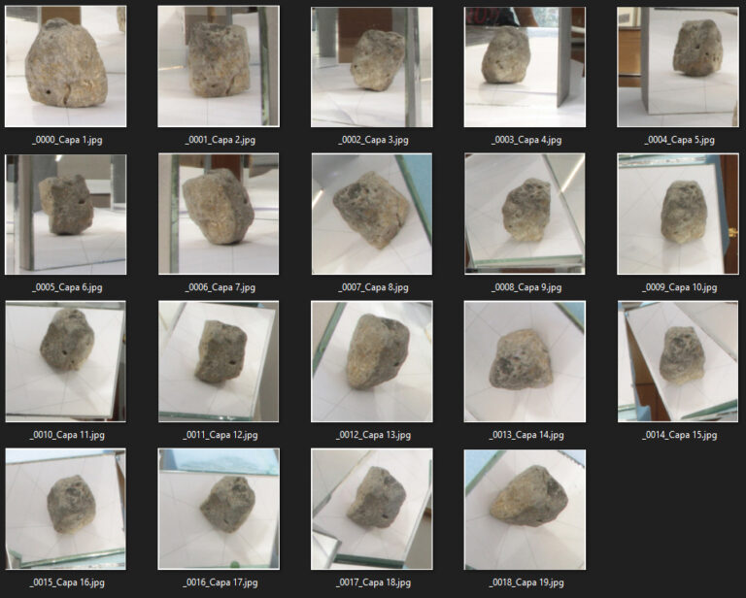Select the _0015_Capa 16.jpg thumbnail
The image size is (746, 598).
pos(66,509)
